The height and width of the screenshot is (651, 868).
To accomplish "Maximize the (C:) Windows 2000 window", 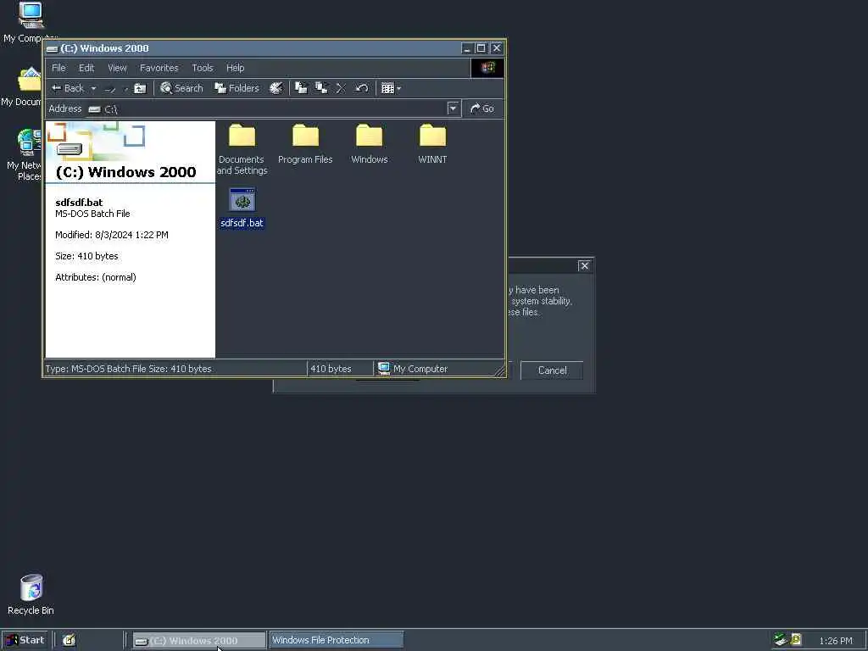I will click(x=481, y=48).
